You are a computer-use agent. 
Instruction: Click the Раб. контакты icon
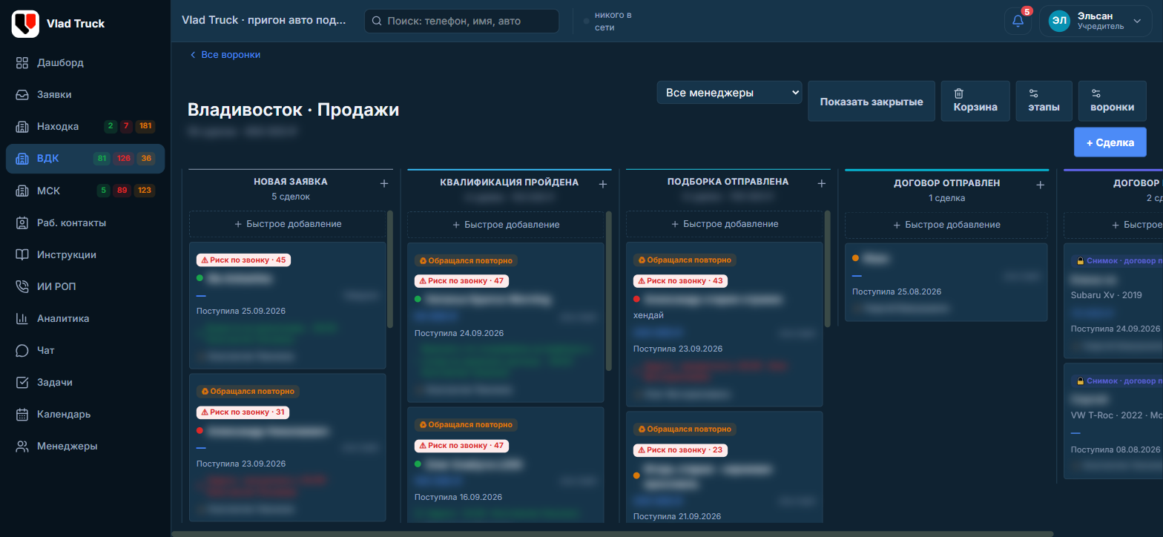(x=22, y=223)
